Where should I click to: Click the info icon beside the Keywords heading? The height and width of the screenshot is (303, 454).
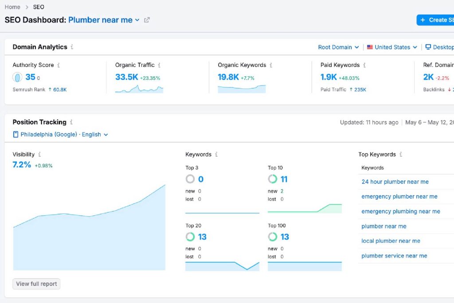click(x=216, y=154)
